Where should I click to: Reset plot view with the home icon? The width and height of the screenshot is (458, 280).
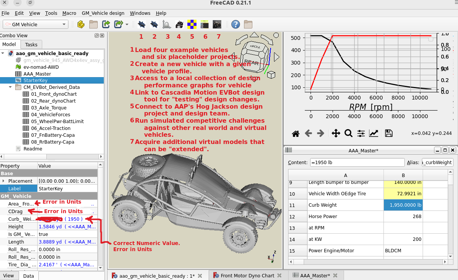(296, 133)
